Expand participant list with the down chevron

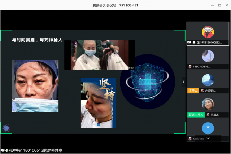208,138
